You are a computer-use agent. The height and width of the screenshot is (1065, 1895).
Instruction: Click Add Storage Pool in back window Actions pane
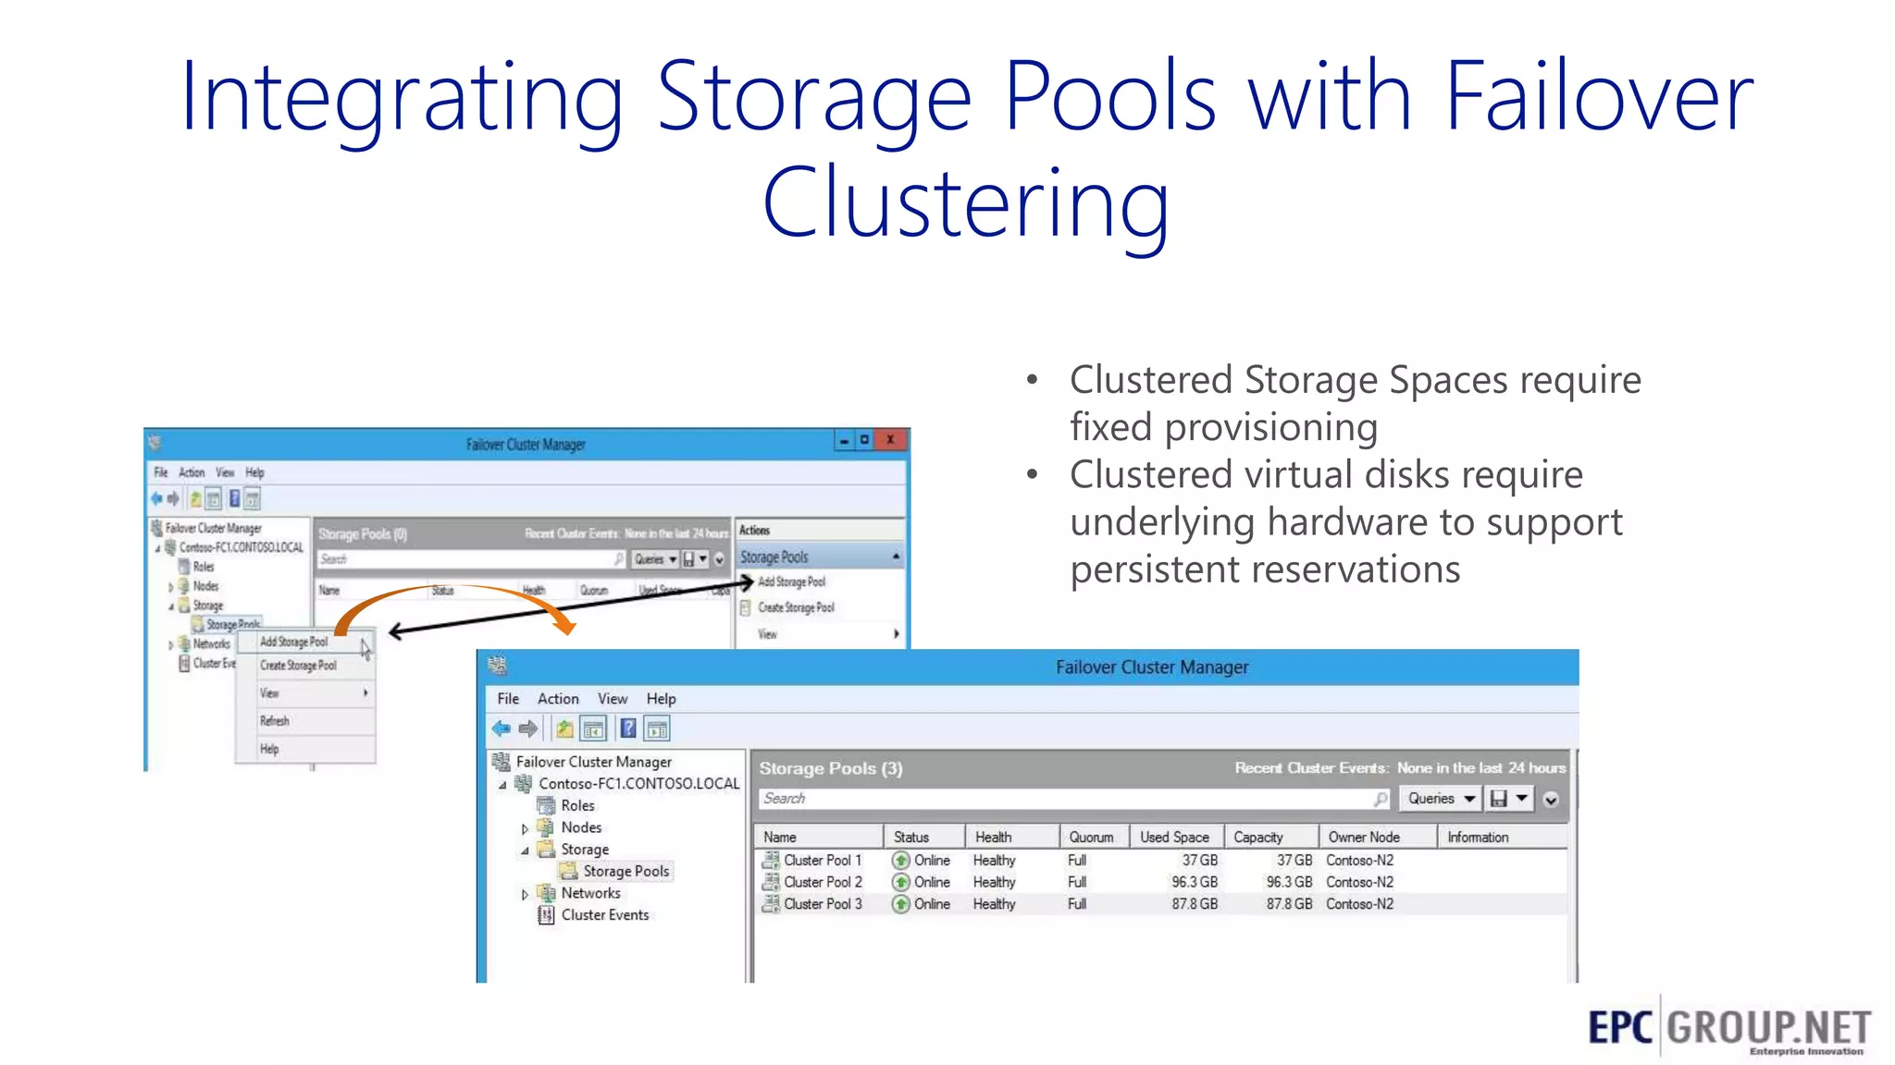[x=791, y=581]
